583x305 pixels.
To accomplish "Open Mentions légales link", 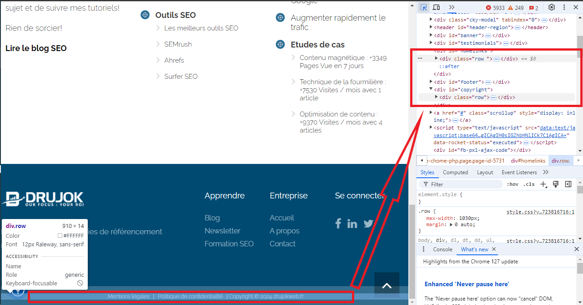I will click(129, 296).
